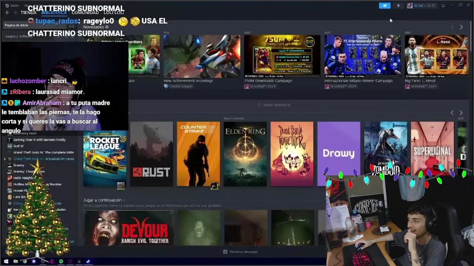This screenshot has width=474, height=266.
Task: Open Gestionar descargas
Action: coord(240,252)
